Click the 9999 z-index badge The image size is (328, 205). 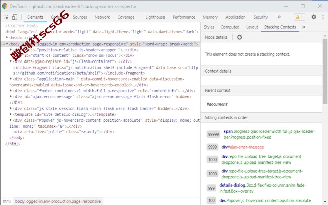click(x=212, y=147)
